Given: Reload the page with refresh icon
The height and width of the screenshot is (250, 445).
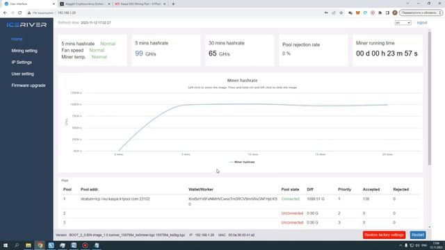Looking at the screenshot, I should (x=20, y=12).
